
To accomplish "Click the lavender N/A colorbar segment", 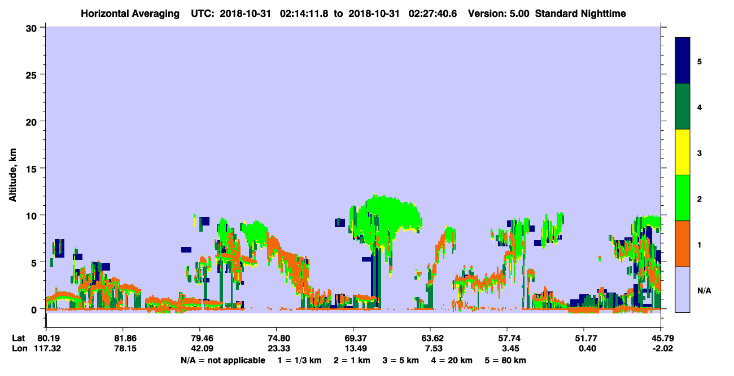I will point(683,289).
